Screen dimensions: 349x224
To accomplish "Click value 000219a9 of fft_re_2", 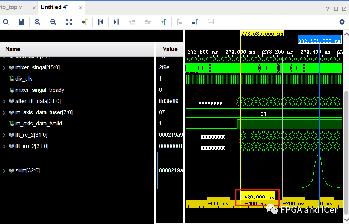I will pos(171,135).
